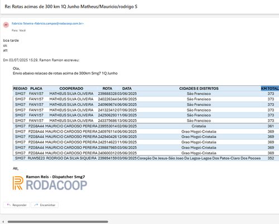Click the RODACOOP signature logo
This screenshot has height=224, width=279.
[50, 183]
